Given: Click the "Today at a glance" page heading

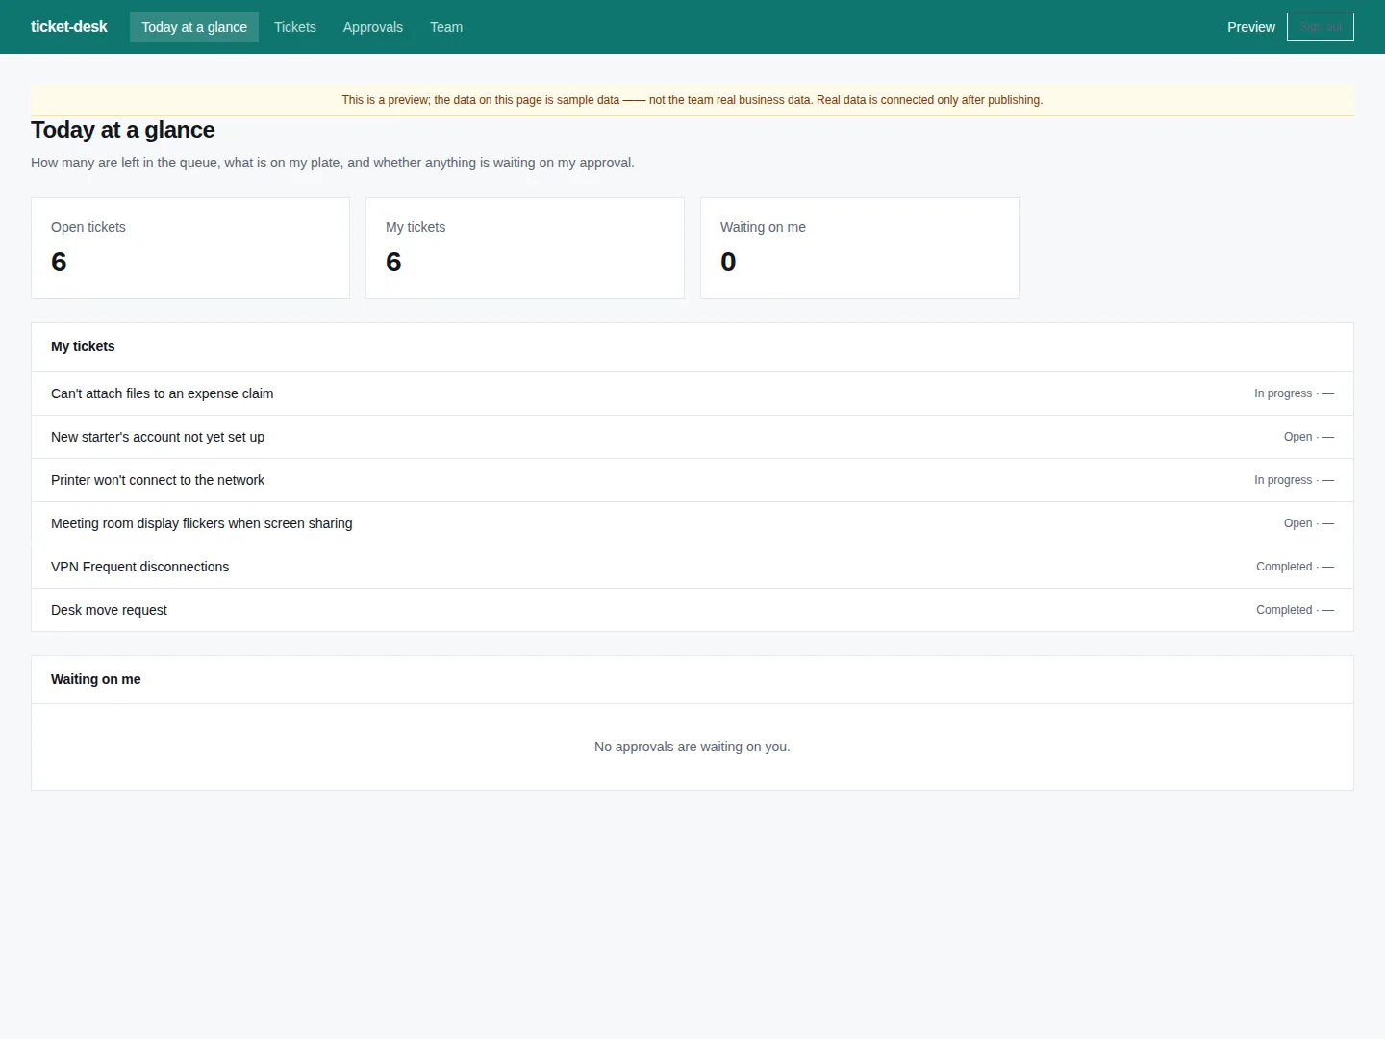Looking at the screenshot, I should click(x=123, y=130).
